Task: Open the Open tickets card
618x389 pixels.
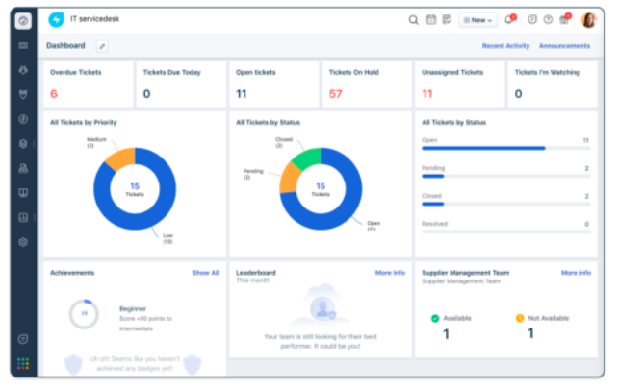Action: (x=274, y=84)
